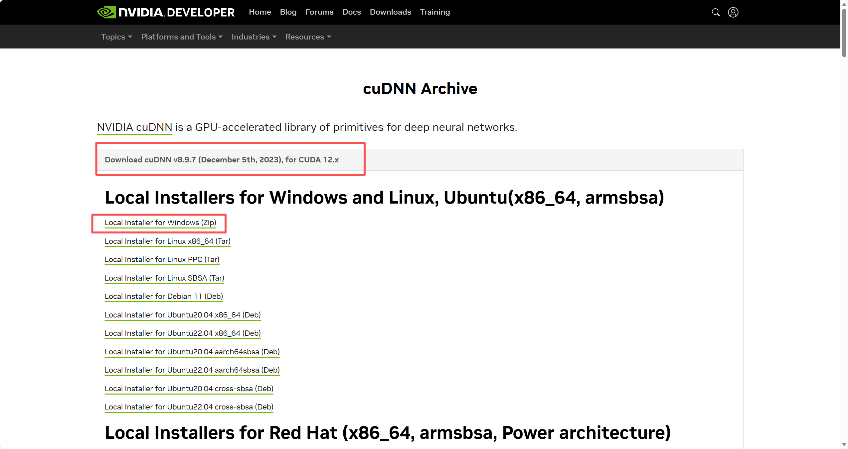
Task: Select Downloads in top menu
Action: [x=390, y=12]
